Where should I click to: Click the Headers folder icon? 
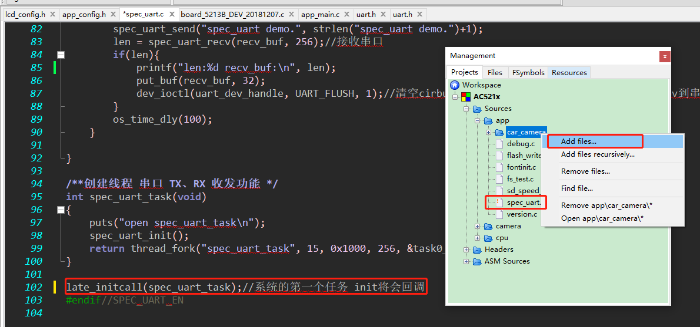(x=477, y=250)
